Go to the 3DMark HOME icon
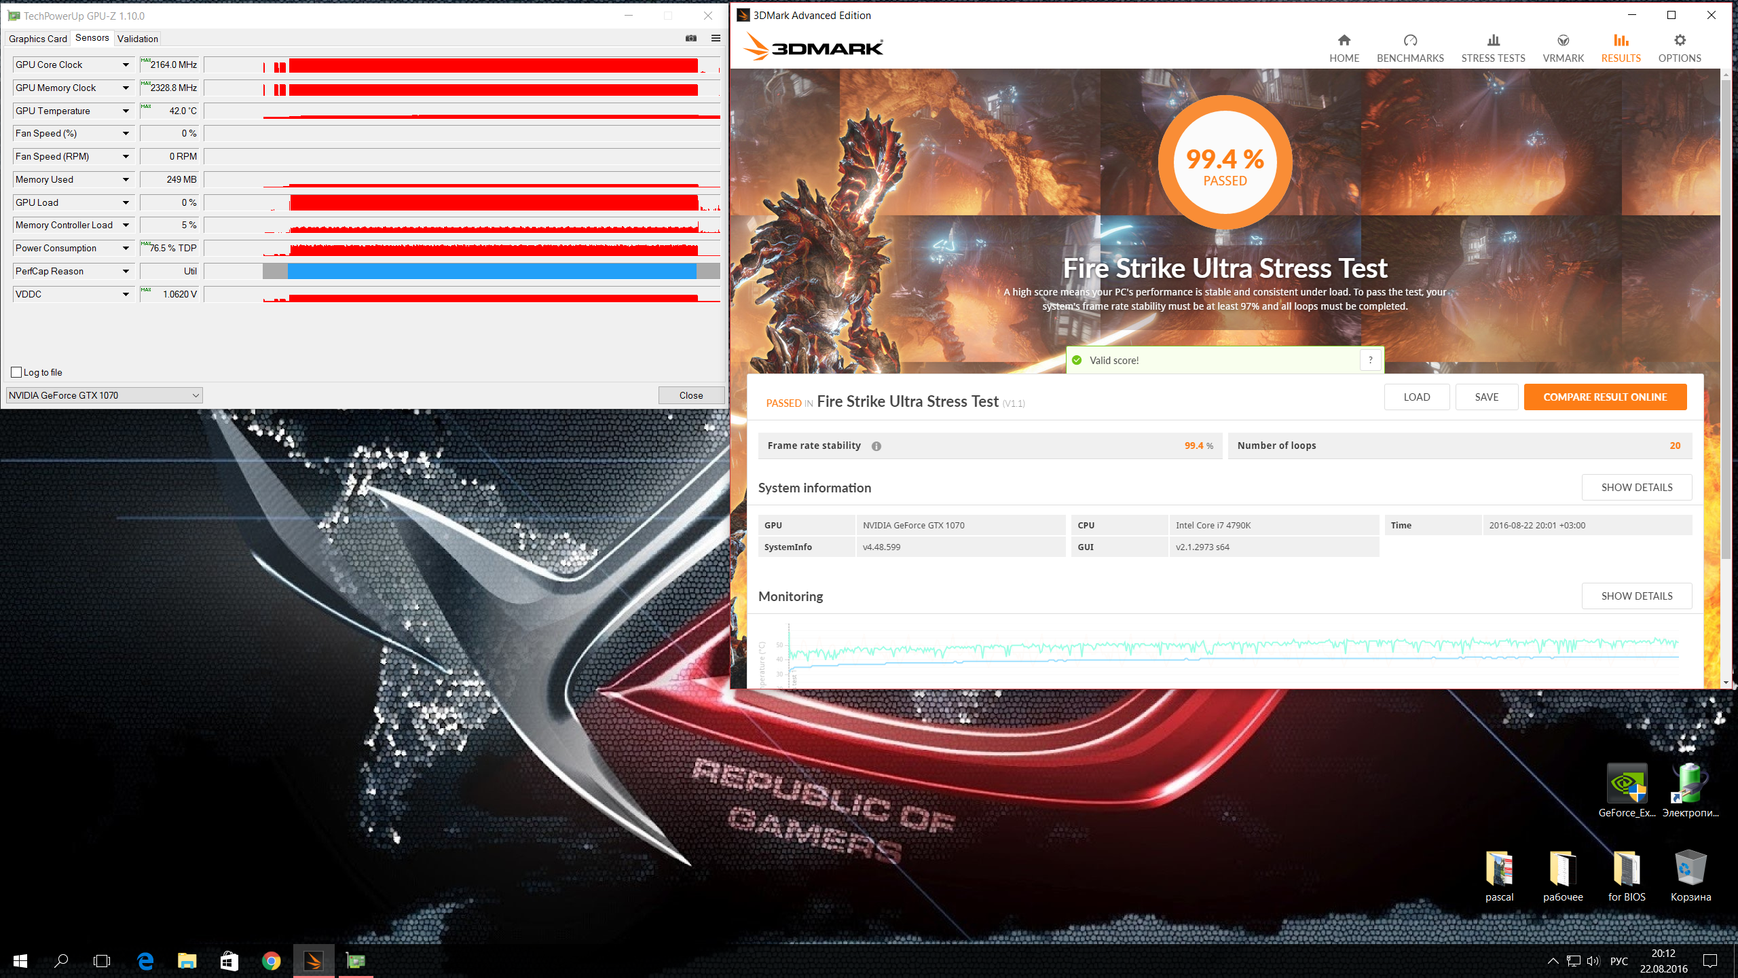 point(1344,41)
